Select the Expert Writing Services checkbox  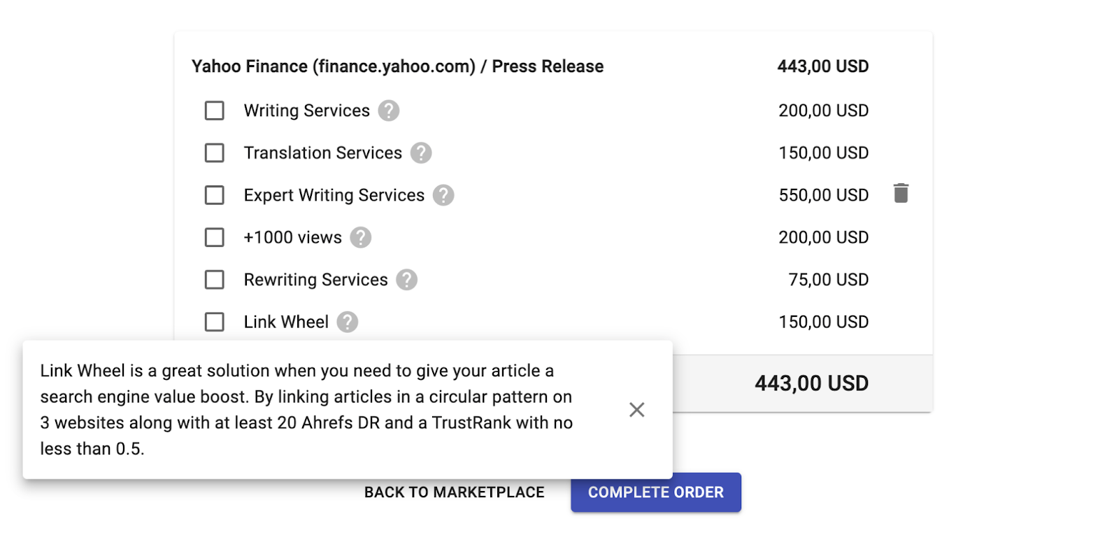(215, 195)
